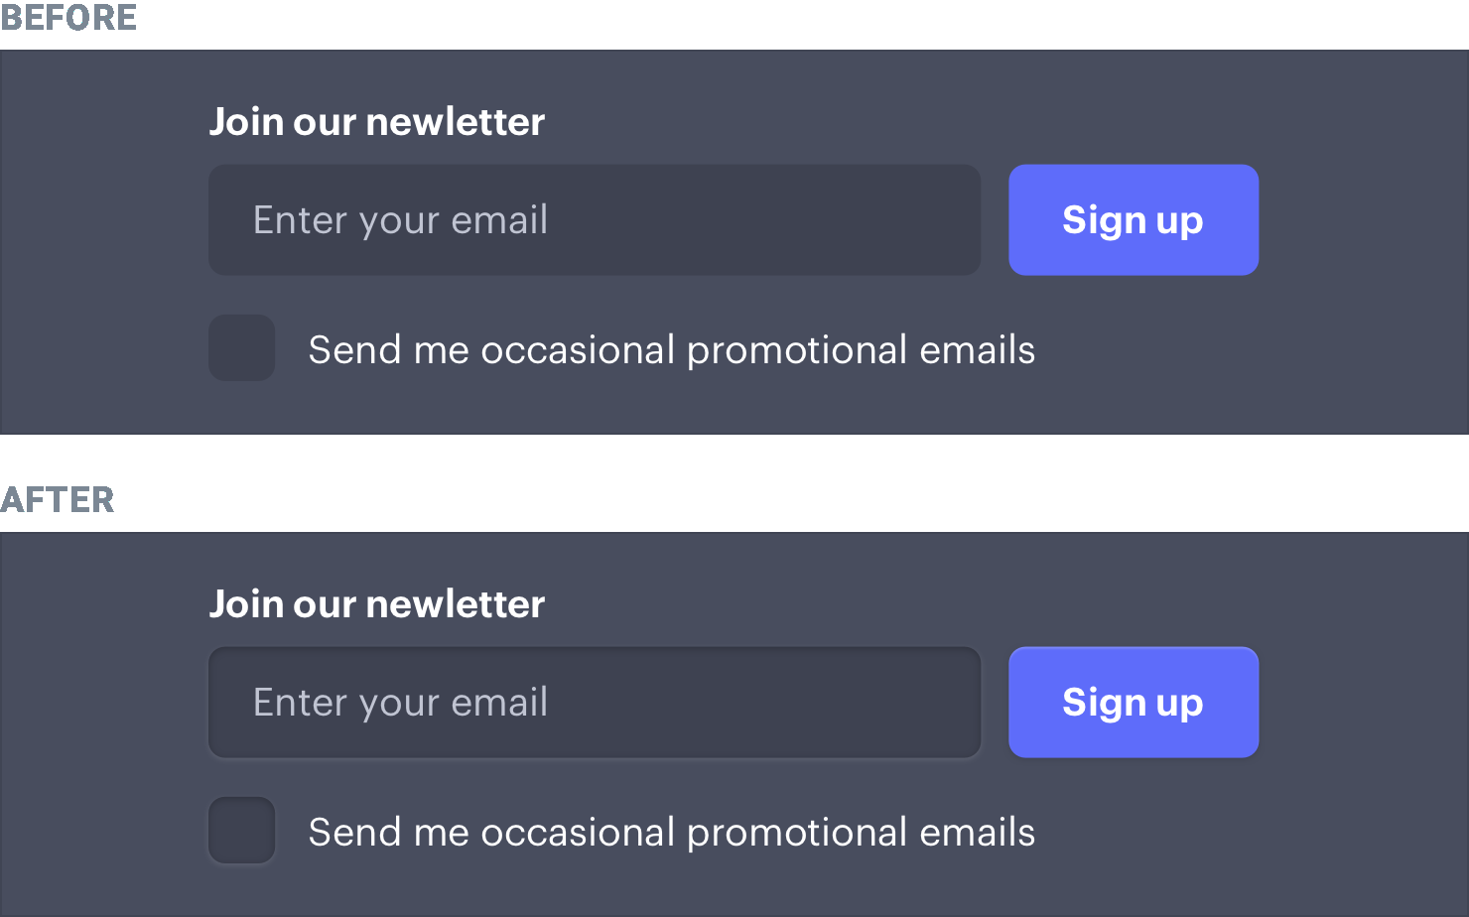The width and height of the screenshot is (1469, 917).
Task: Tick the promotional emails checkbox in BEFORE panel
Action: 241,347
